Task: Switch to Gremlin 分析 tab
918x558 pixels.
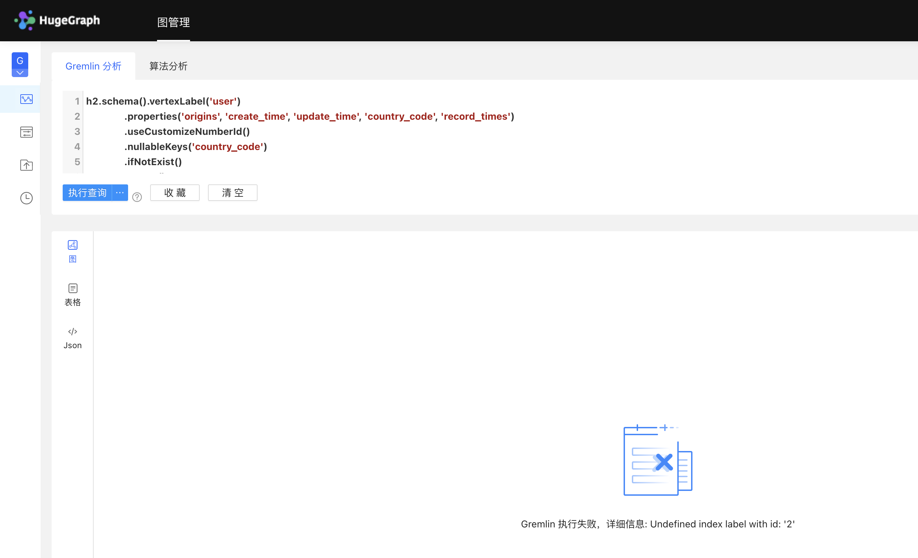Action: [93, 66]
